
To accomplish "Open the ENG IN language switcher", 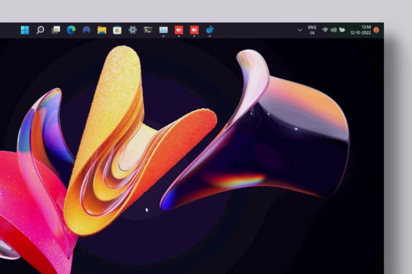I will pos(312,30).
